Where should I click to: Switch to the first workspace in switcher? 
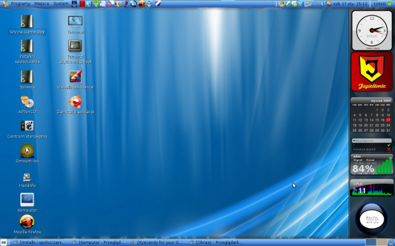coord(371,242)
